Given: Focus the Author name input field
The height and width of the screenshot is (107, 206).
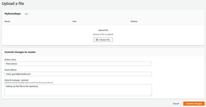Looking at the screenshot, I should click(x=78, y=64).
